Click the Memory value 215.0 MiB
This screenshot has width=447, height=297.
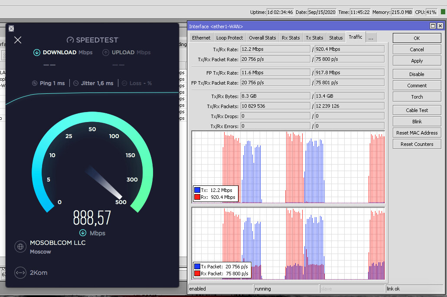[x=401, y=12]
